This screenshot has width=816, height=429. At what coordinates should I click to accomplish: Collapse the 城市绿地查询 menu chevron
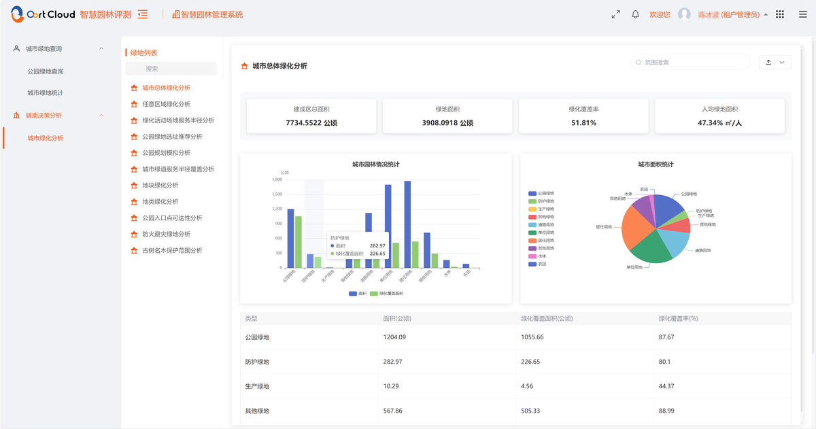tap(101, 49)
